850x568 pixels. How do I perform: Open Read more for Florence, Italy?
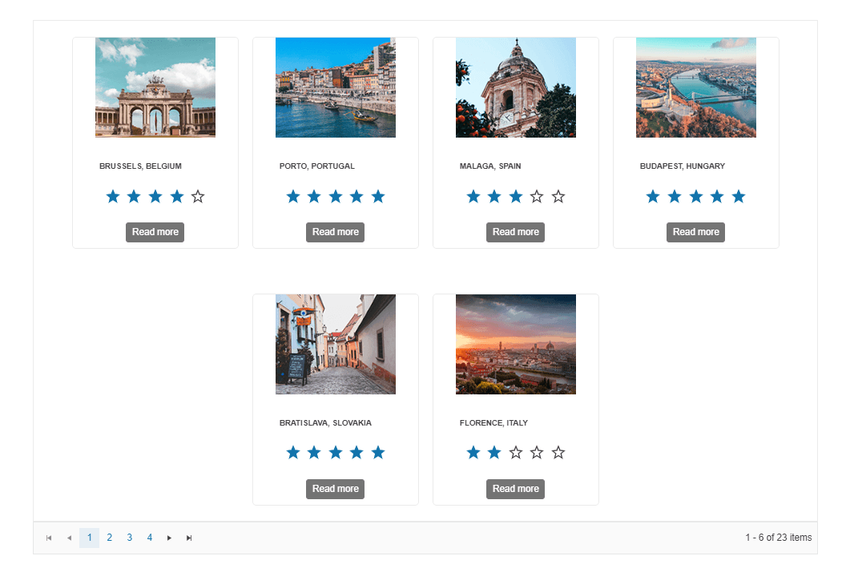[515, 489]
